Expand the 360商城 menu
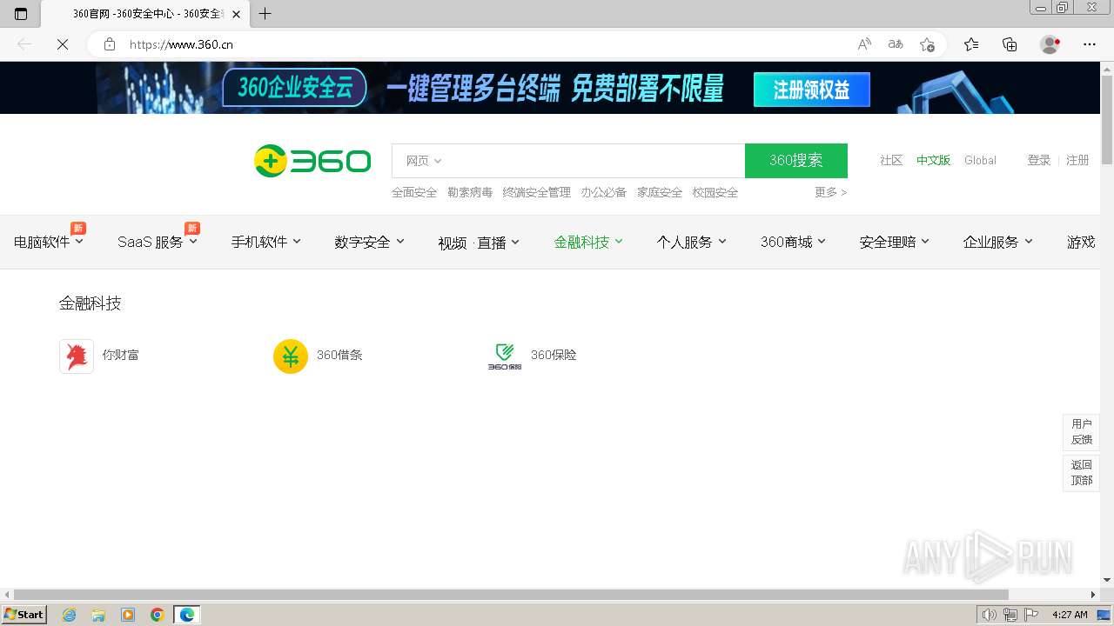1114x626 pixels. [793, 242]
